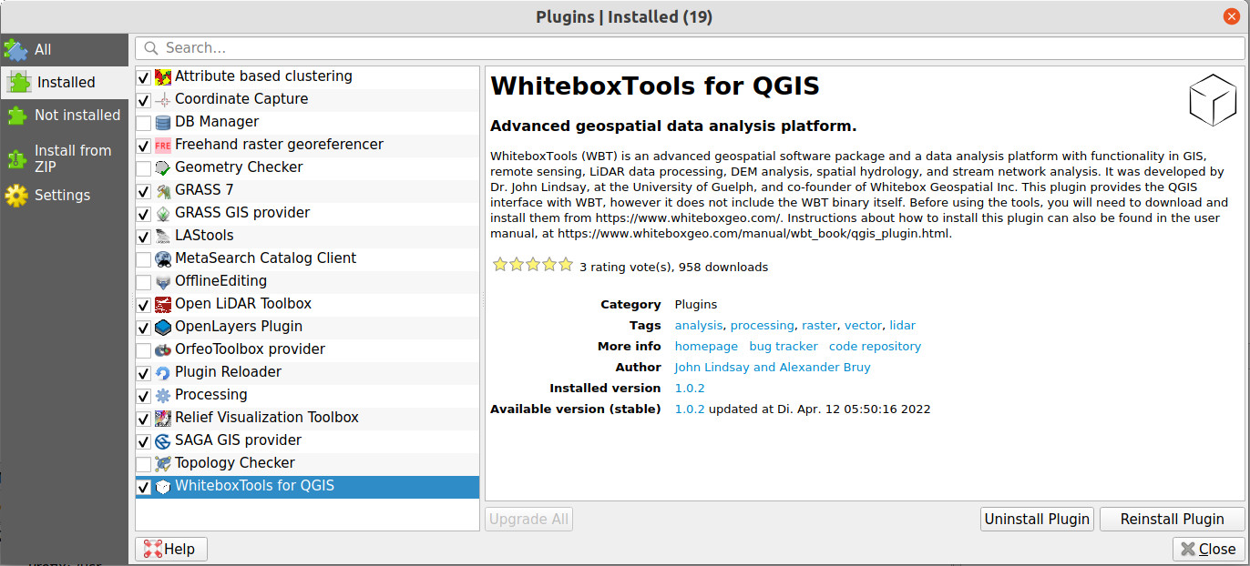Click the DB Manager database icon
The height and width of the screenshot is (566, 1250).
[x=163, y=123]
